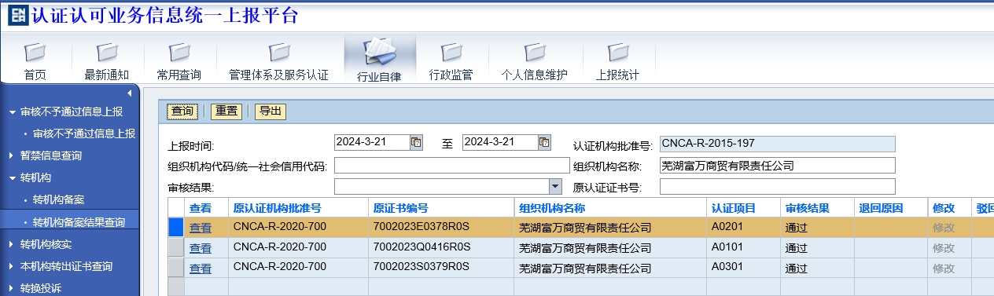Open the 首页 folder icon
This screenshot has height=296, width=994.
[x=35, y=53]
